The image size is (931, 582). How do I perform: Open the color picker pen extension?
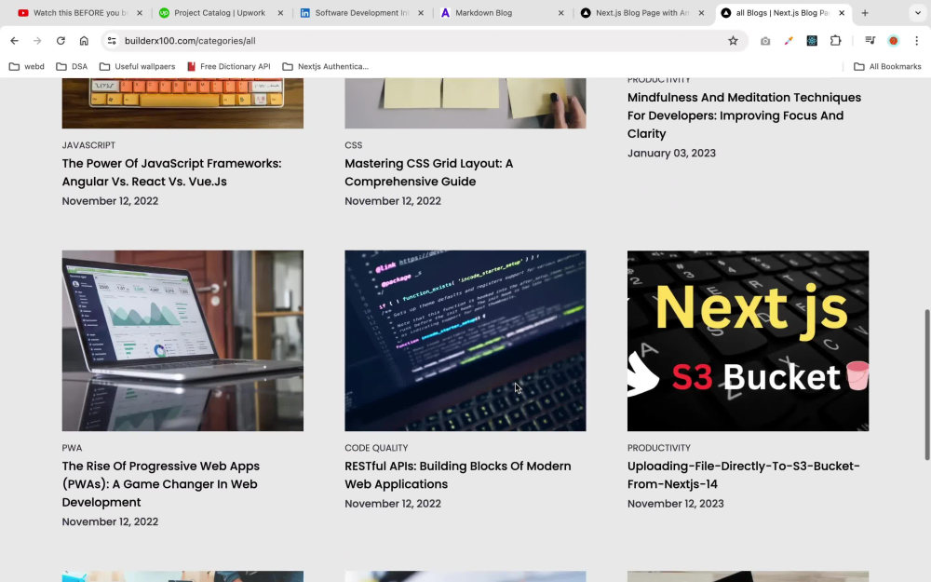click(789, 40)
